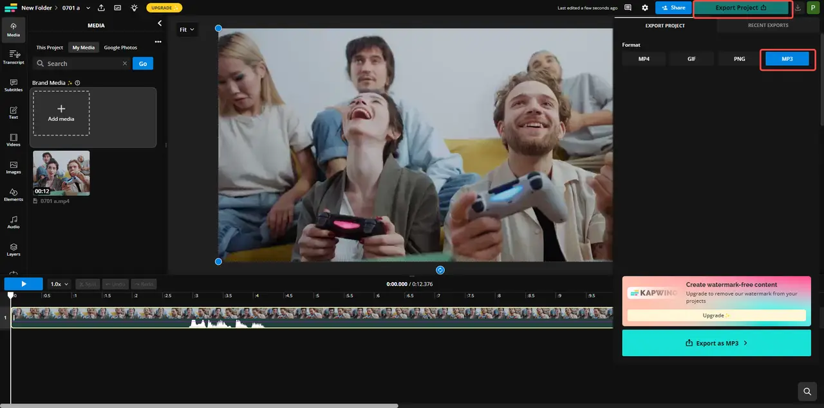Image resolution: width=824 pixels, height=408 pixels.
Task: Open the 1.0x playback speed dropdown
Action: pyautogui.click(x=59, y=284)
